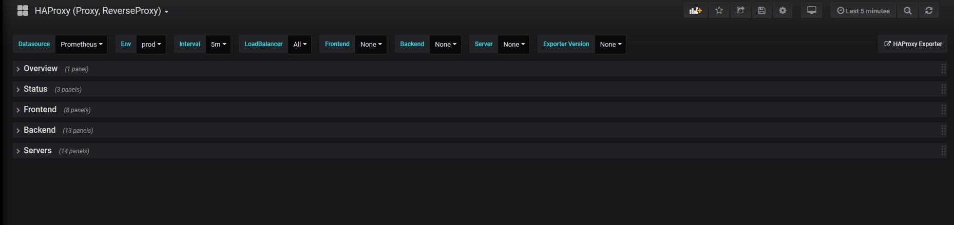This screenshot has height=225, width=954.
Task: Refresh the dashboard
Action: click(x=928, y=11)
